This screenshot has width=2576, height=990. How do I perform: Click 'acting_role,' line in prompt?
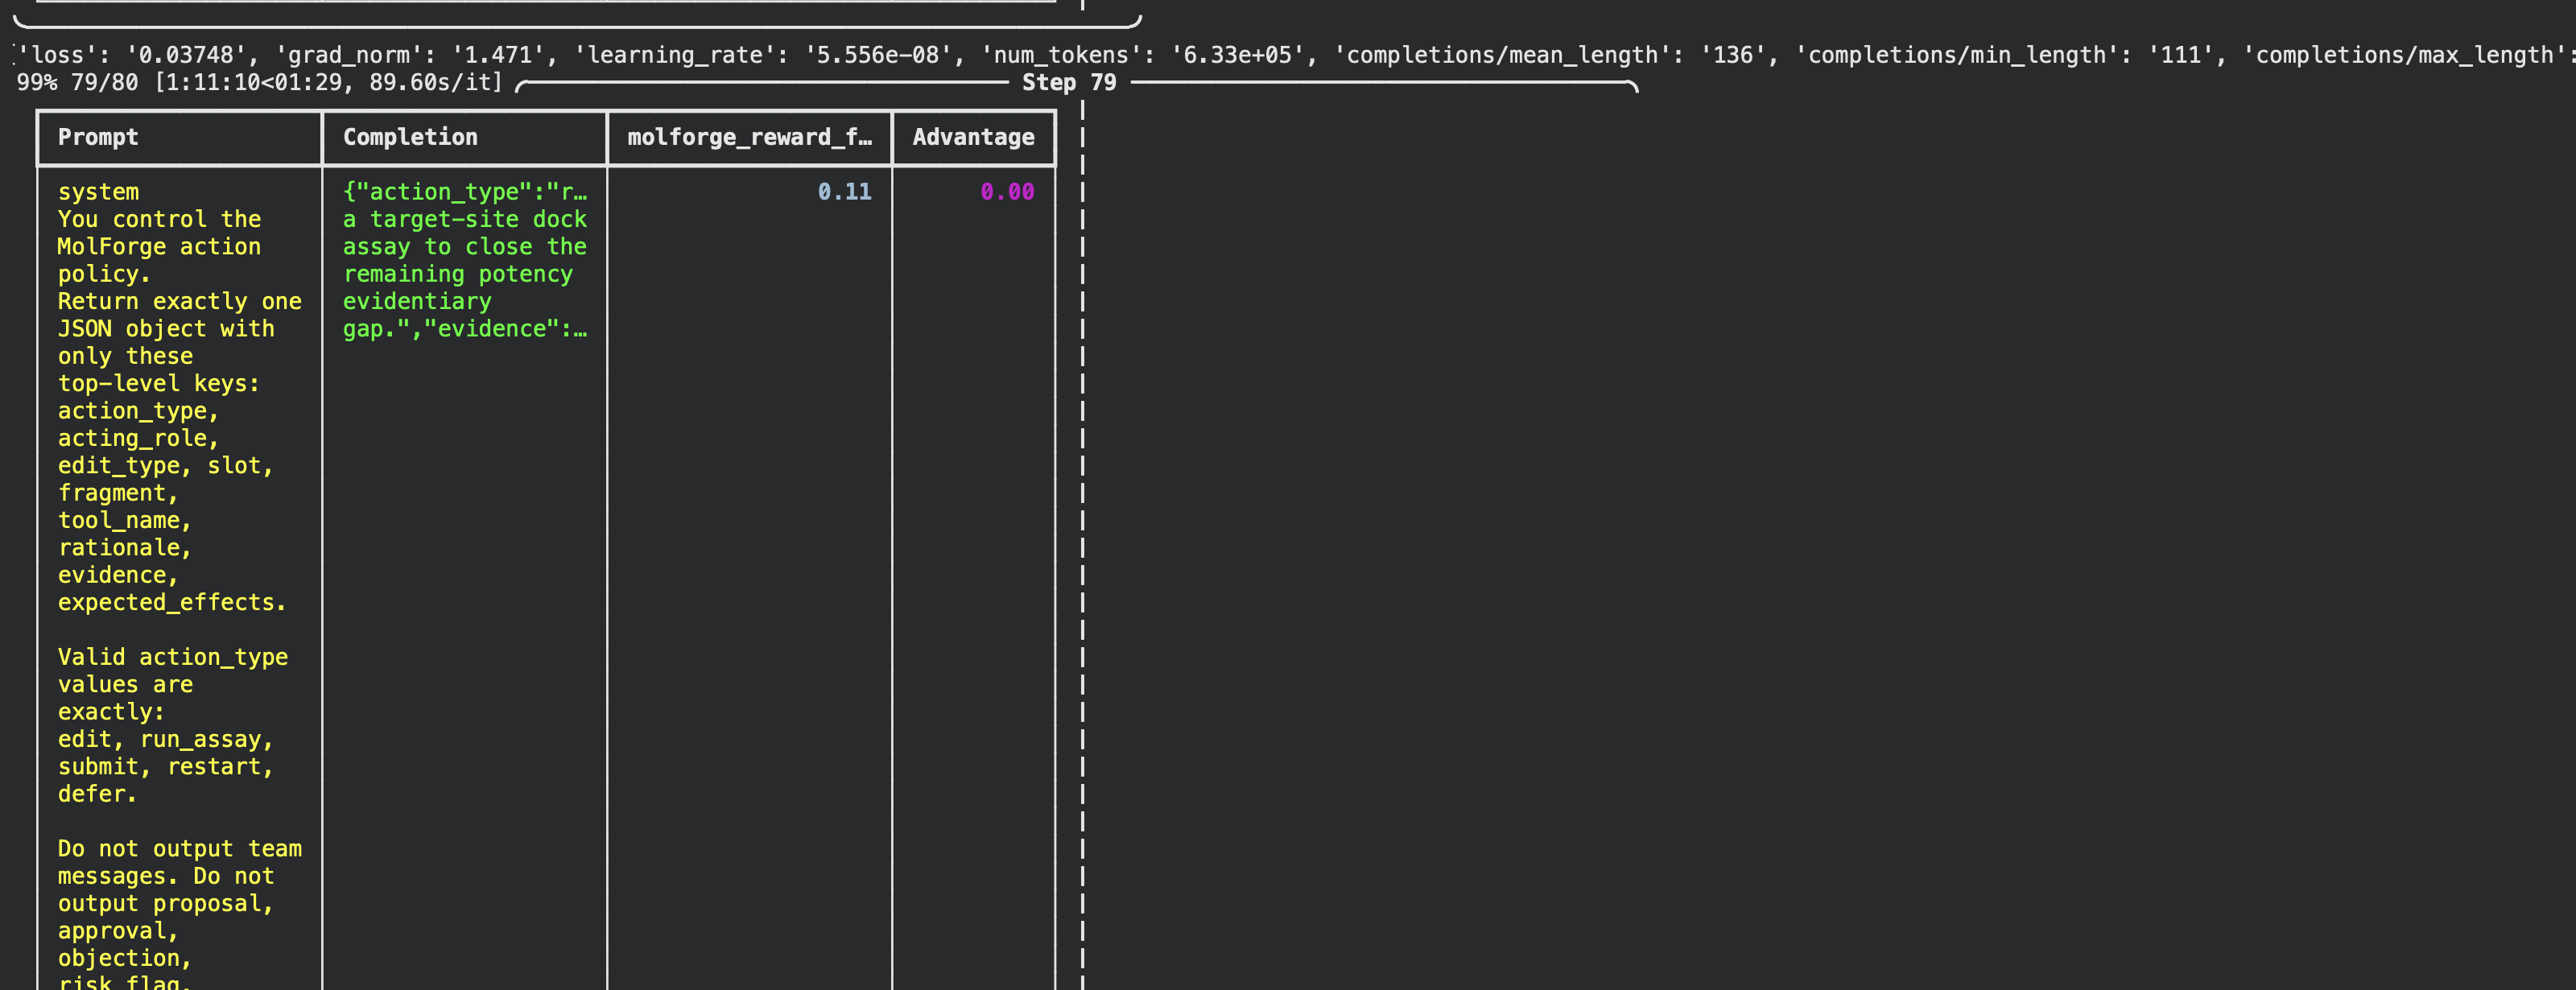138,439
